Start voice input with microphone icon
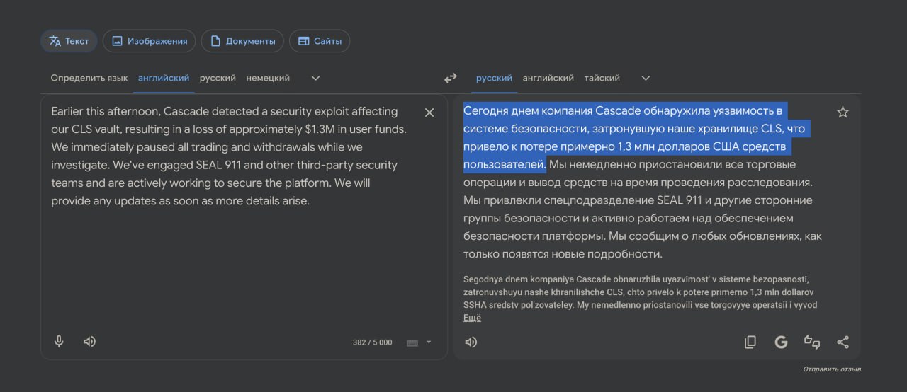907x392 pixels. (59, 342)
